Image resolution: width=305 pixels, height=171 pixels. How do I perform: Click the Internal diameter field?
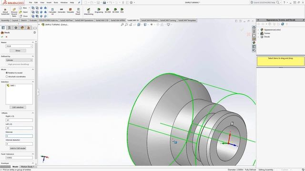click(19, 144)
